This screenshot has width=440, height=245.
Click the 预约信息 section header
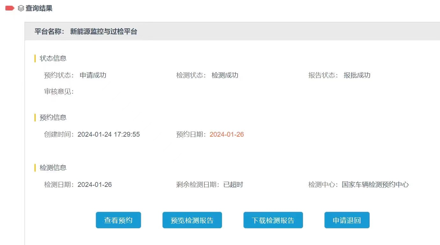coord(53,117)
